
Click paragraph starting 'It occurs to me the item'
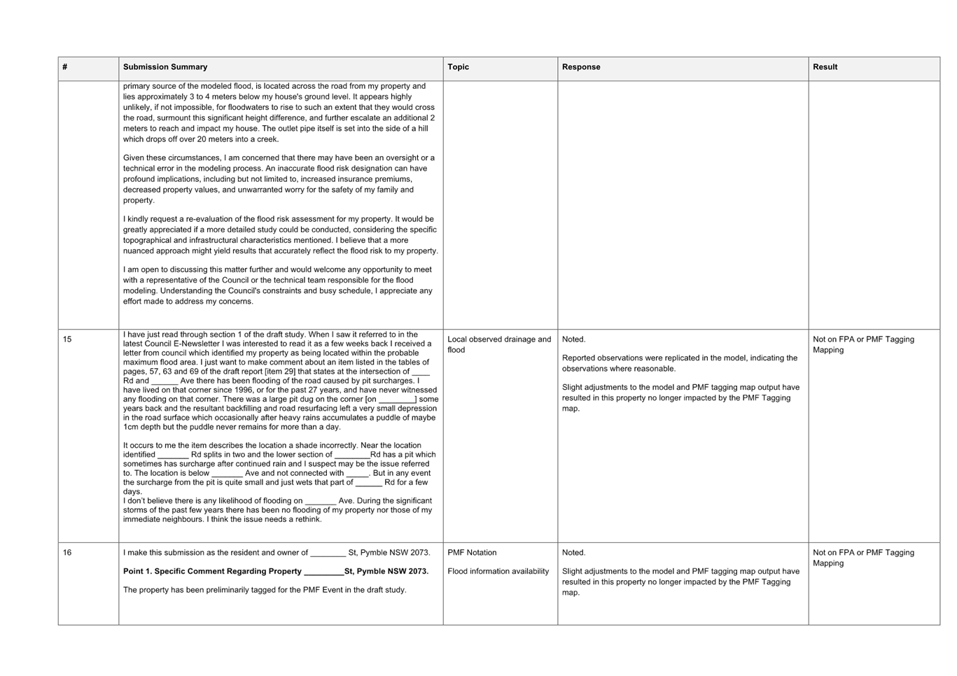pyautogui.click(x=279, y=468)
